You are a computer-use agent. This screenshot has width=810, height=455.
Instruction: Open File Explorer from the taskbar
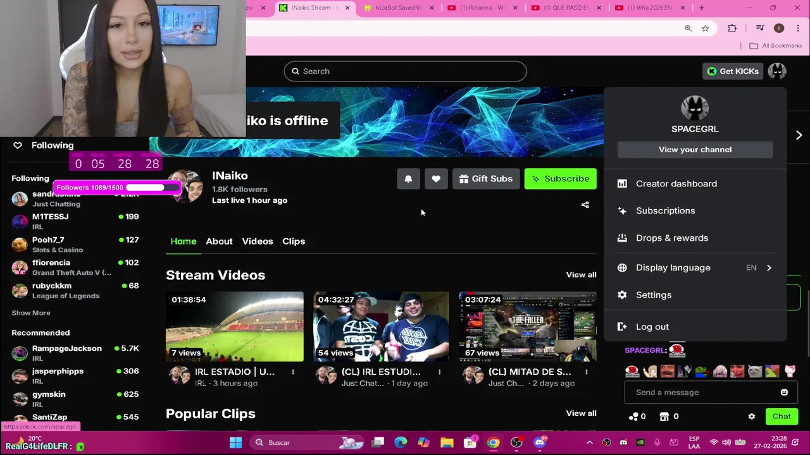coord(447,442)
